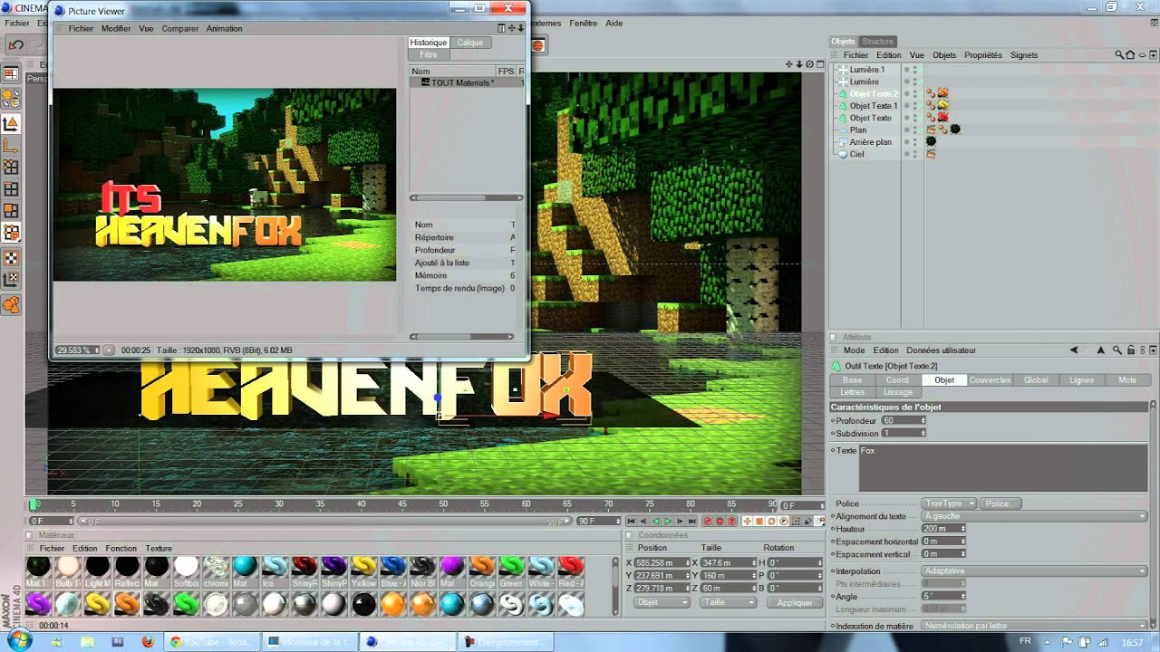Click the Angle value stepper
The width and height of the screenshot is (1160, 652).
coord(962,597)
